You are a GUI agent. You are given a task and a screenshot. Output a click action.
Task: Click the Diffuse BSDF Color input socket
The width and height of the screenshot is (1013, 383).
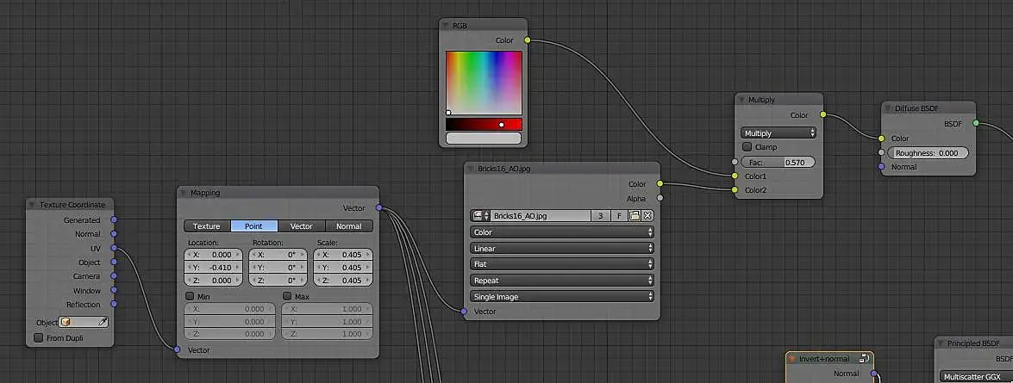coord(881,138)
